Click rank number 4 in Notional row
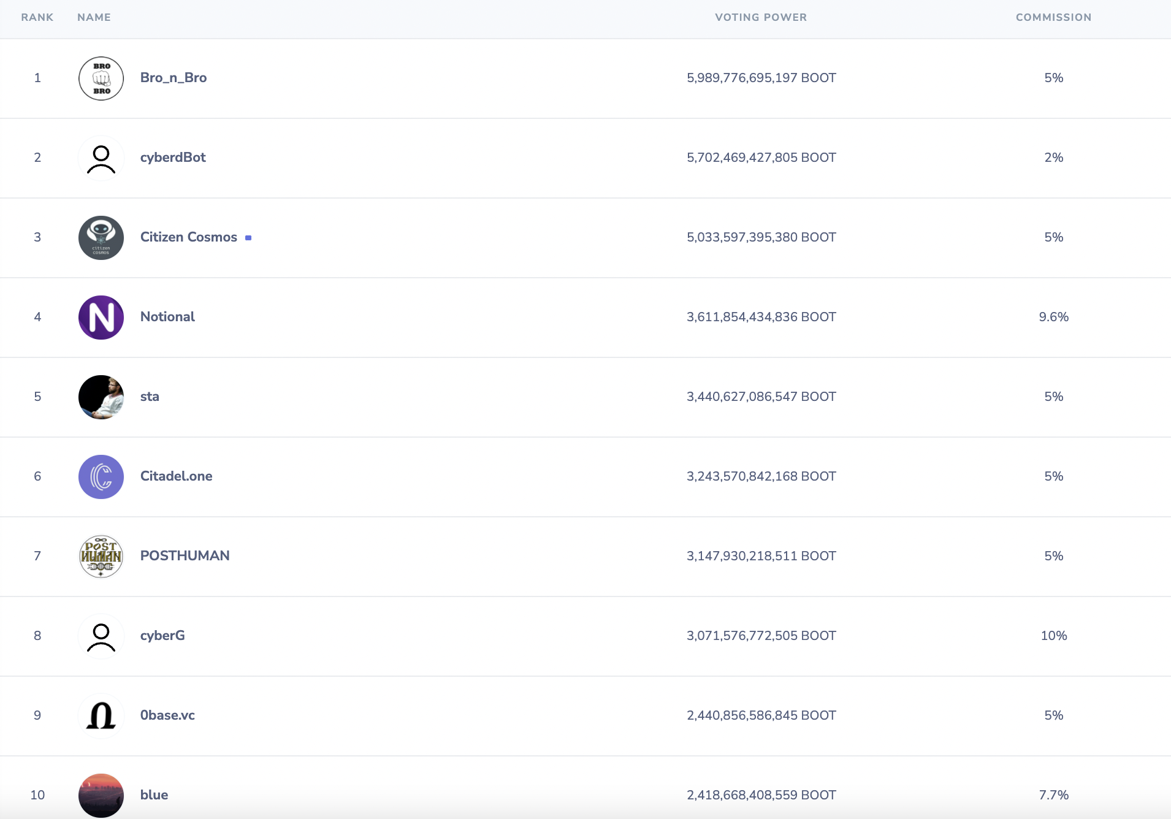Image resolution: width=1171 pixels, height=819 pixels. [37, 317]
